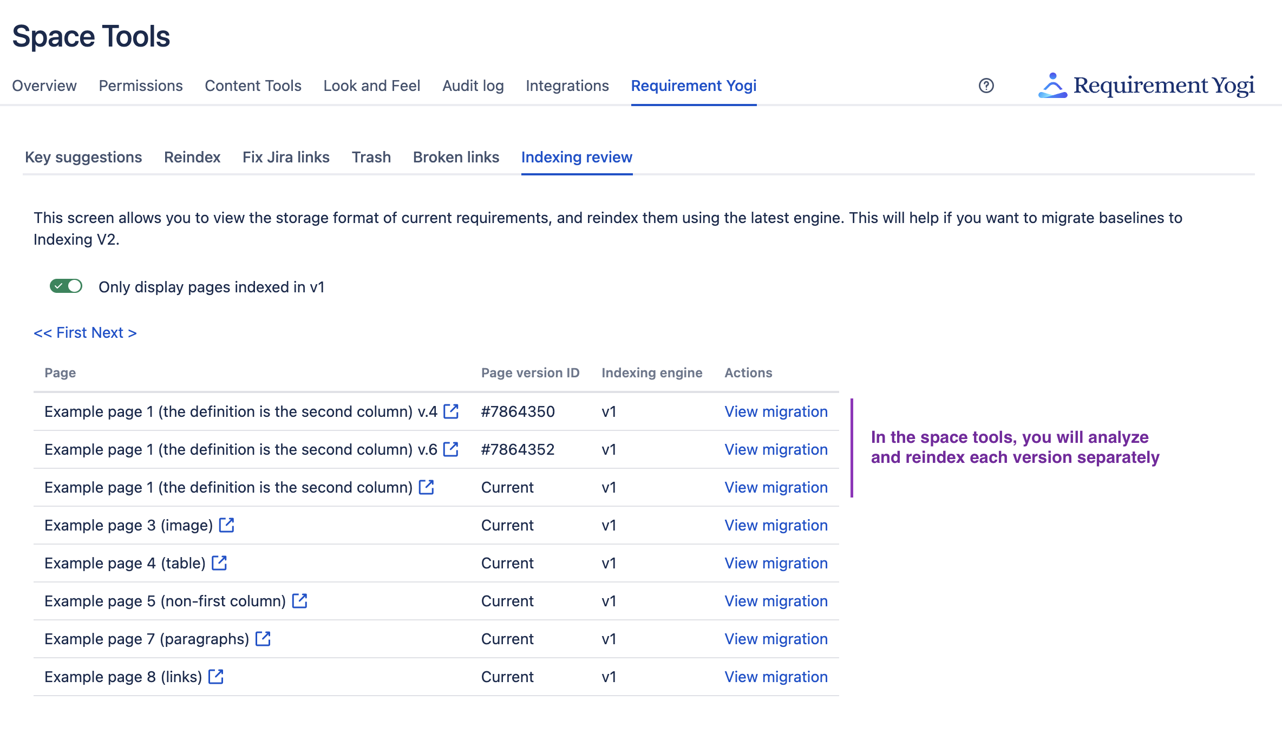This screenshot has height=733, width=1282.
Task: Open Example page 1 v.4 external link icon
Action: (x=451, y=411)
